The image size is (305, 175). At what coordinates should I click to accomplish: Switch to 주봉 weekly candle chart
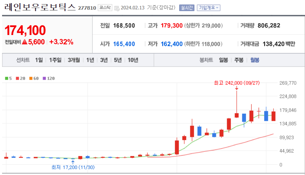239,60
